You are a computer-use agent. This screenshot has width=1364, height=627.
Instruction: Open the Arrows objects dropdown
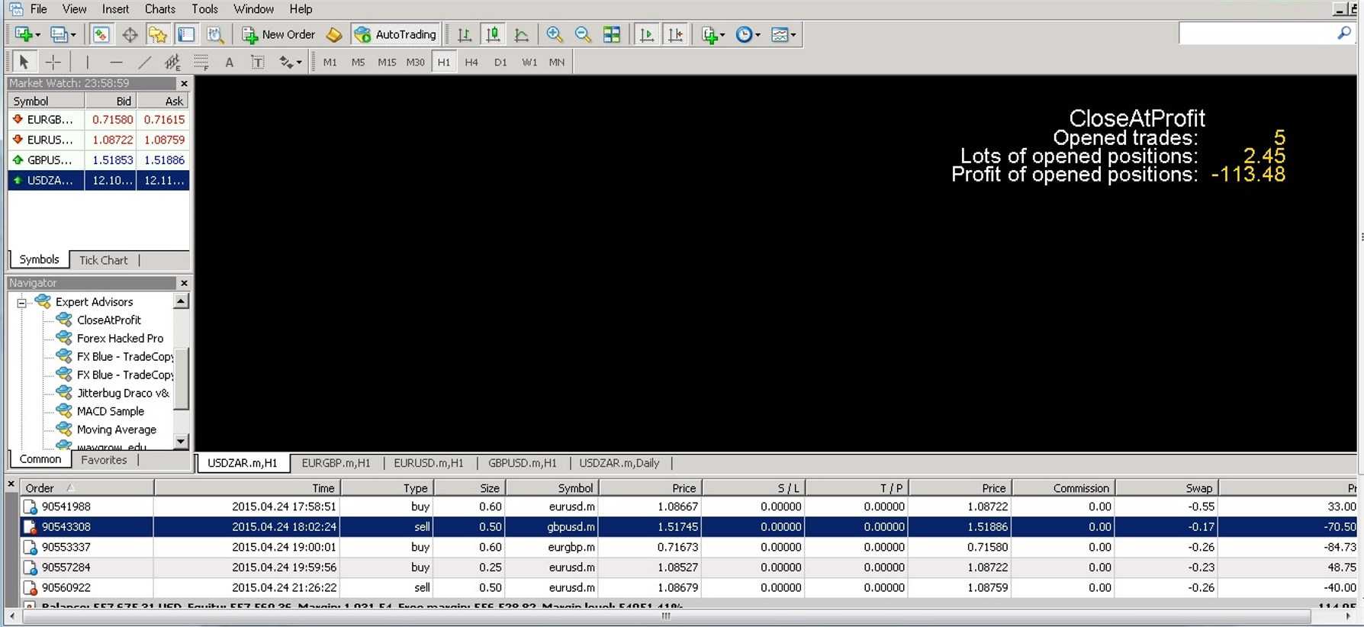(290, 62)
